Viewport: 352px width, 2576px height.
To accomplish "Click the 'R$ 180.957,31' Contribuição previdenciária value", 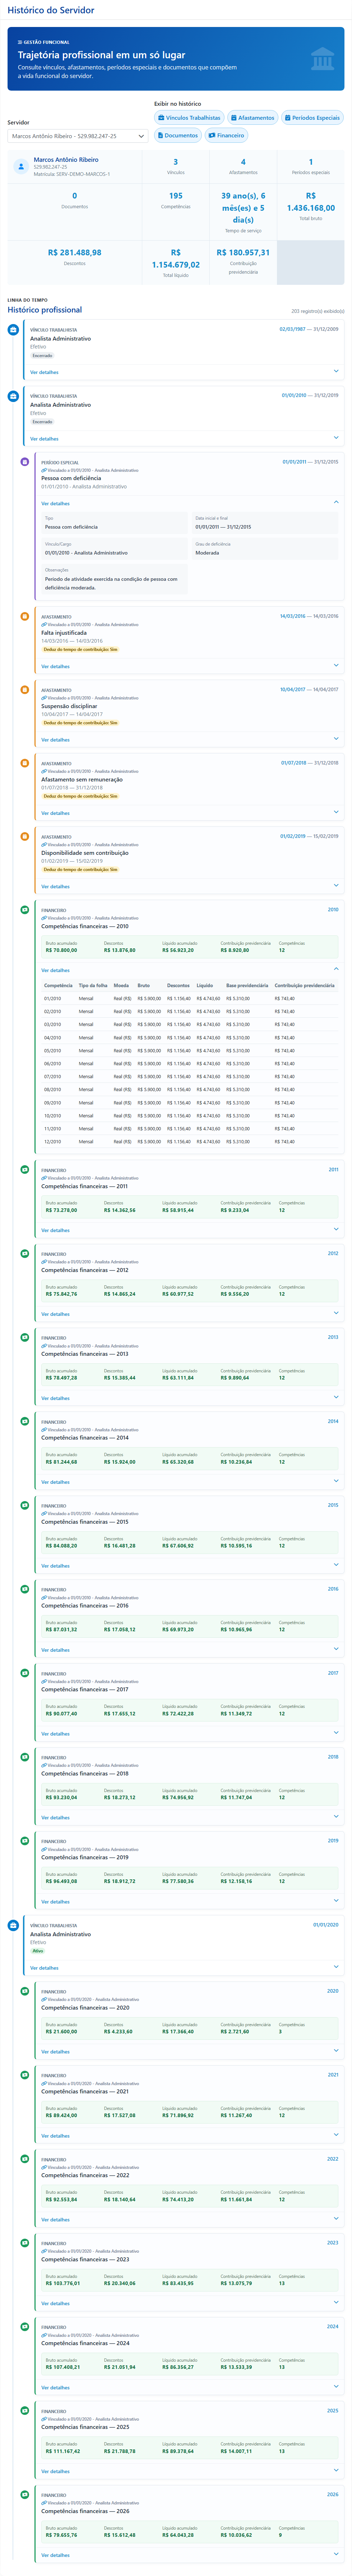I will (x=243, y=253).
